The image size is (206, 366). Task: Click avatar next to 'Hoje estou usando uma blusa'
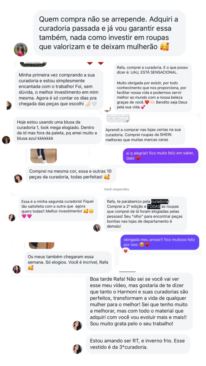pos(6,140)
